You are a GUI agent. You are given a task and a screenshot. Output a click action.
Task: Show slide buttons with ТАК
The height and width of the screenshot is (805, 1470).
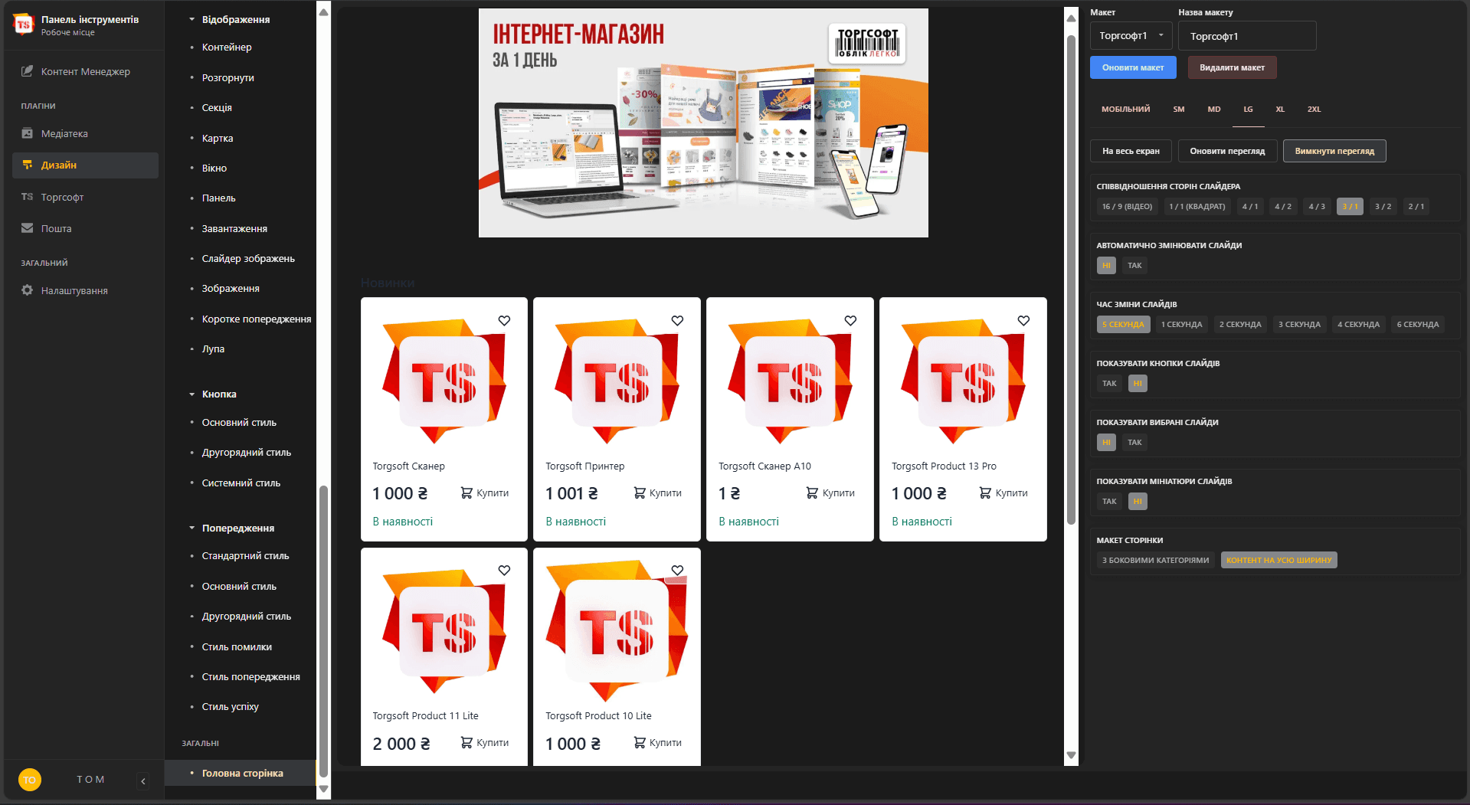(1109, 384)
